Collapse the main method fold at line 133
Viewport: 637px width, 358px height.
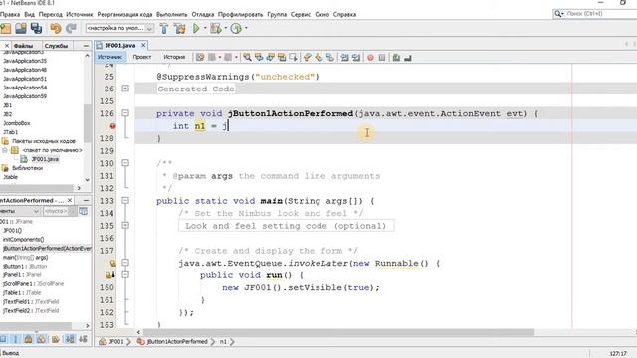click(x=125, y=201)
